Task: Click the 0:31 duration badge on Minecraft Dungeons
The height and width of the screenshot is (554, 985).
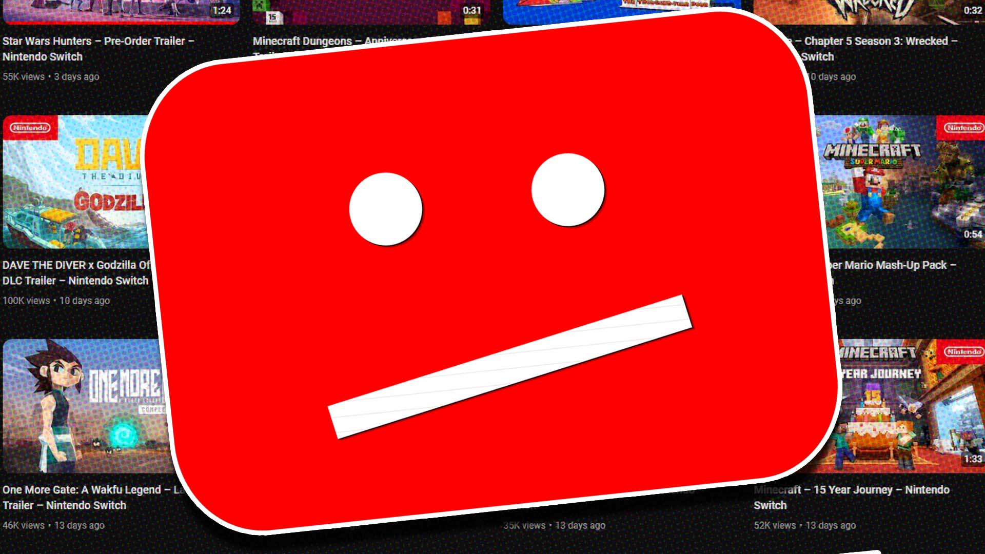Action: [x=471, y=10]
